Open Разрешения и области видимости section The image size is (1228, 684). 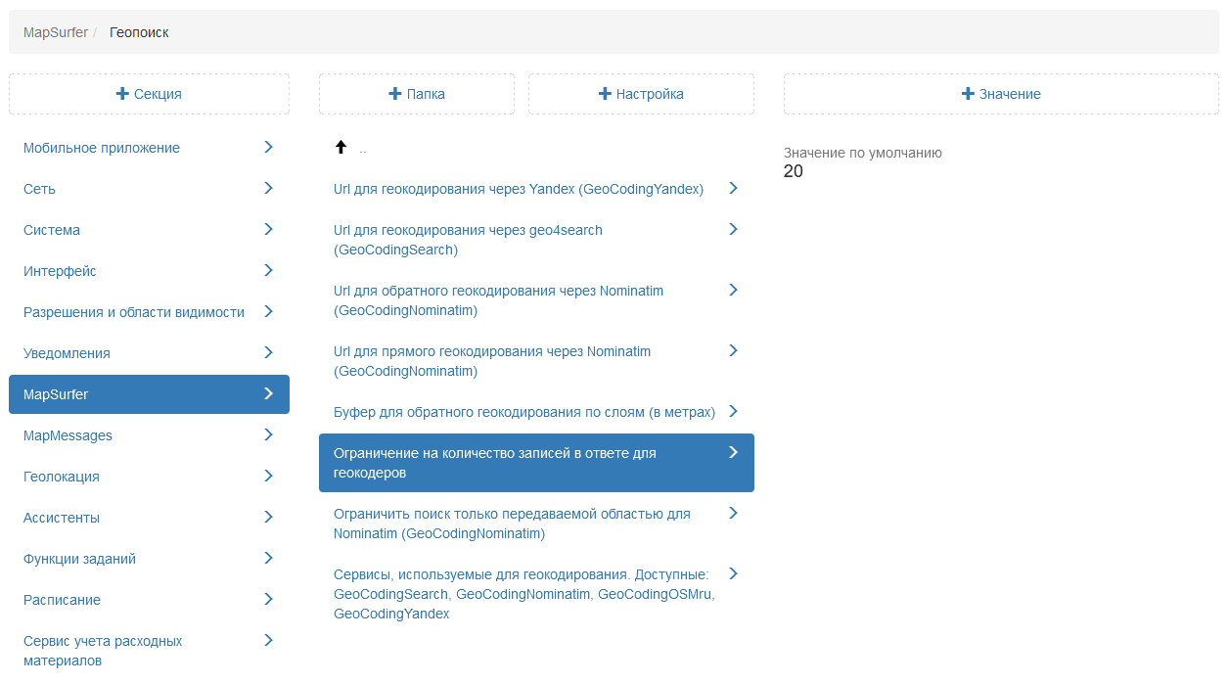point(149,312)
